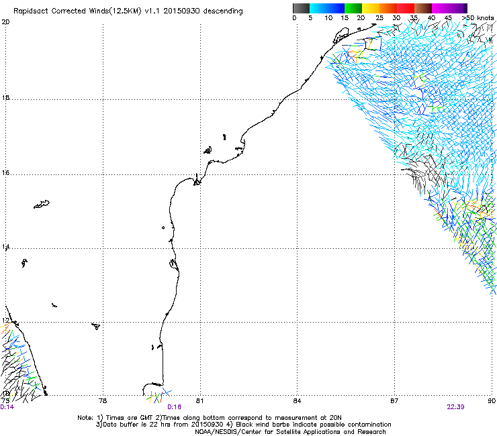Click the green 15-20 knots legend color
497x436 pixels.
coord(353,8)
